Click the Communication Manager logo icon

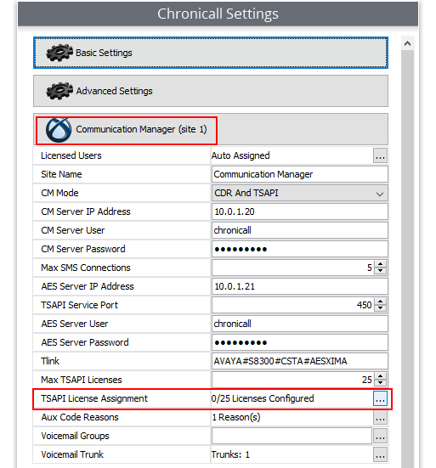[59, 130]
